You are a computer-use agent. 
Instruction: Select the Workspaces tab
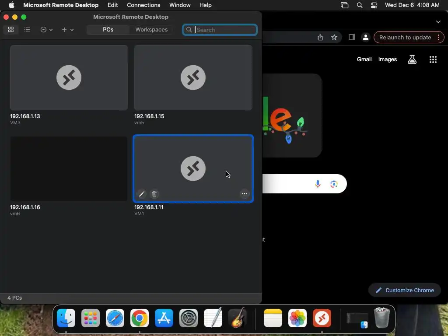(151, 29)
